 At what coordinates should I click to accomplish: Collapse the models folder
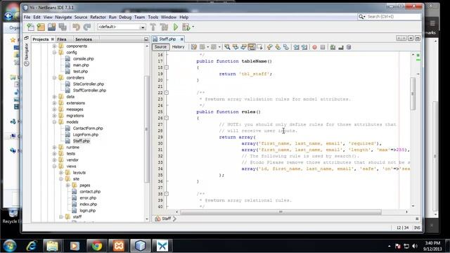click(54, 122)
